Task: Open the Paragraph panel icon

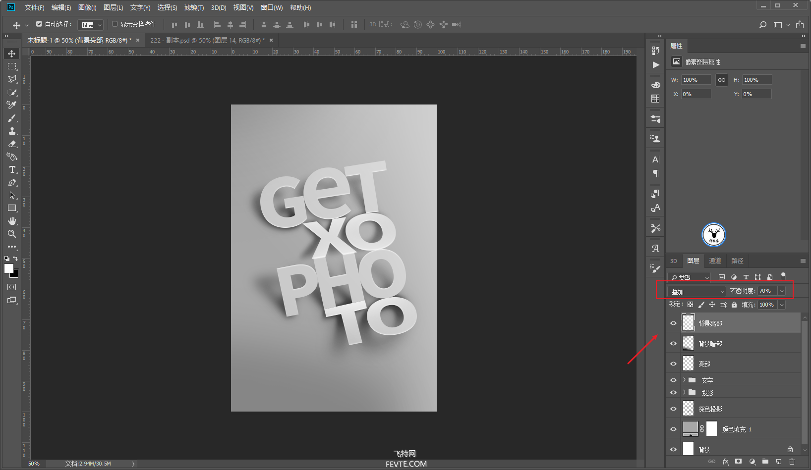Action: pos(656,173)
